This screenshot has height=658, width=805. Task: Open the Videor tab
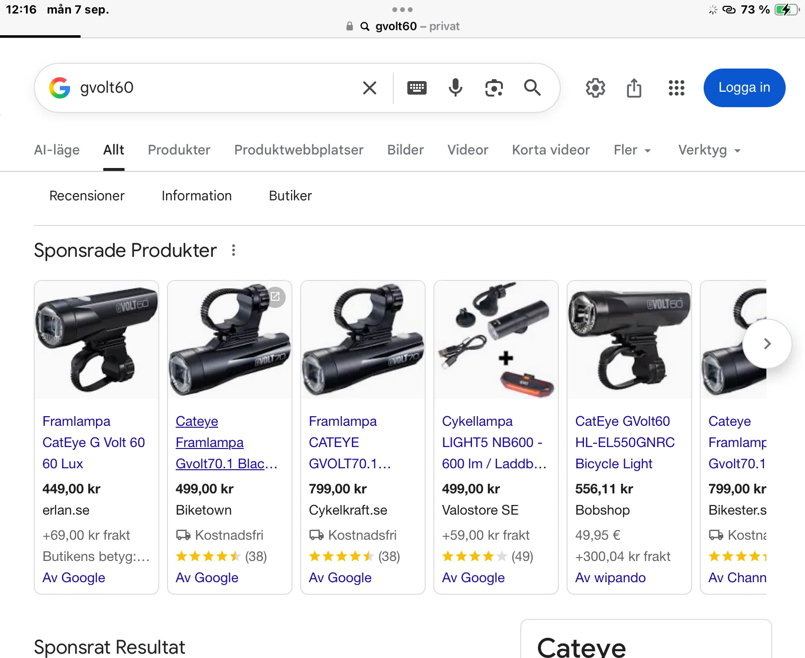pyautogui.click(x=468, y=150)
